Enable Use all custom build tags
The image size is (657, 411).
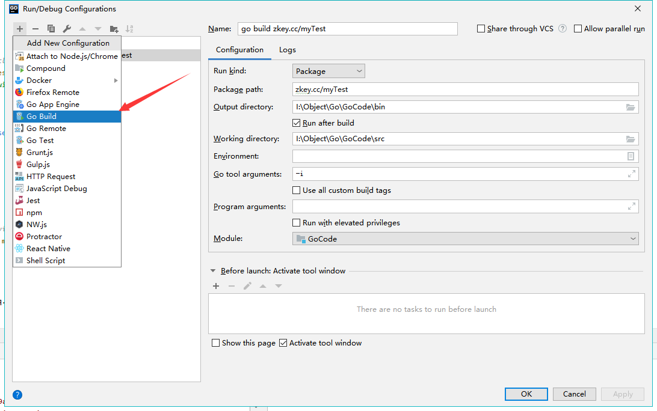pyautogui.click(x=296, y=190)
